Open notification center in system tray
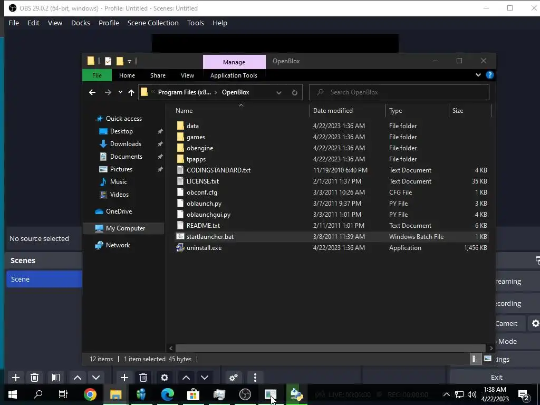This screenshot has height=405, width=540. click(524, 394)
